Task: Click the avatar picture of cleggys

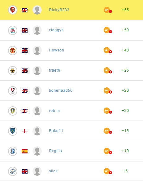Action: click(x=37, y=30)
